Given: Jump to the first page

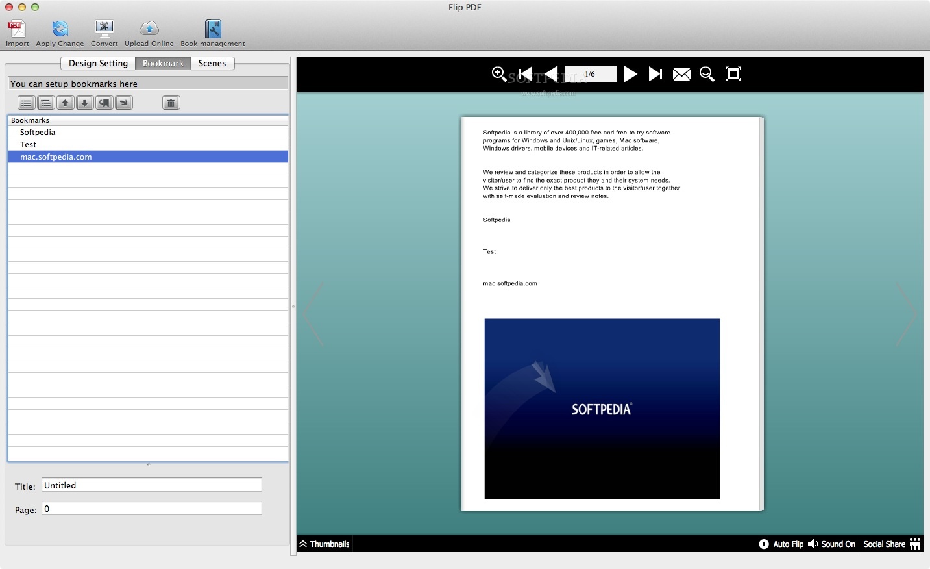Looking at the screenshot, I should pos(526,74).
